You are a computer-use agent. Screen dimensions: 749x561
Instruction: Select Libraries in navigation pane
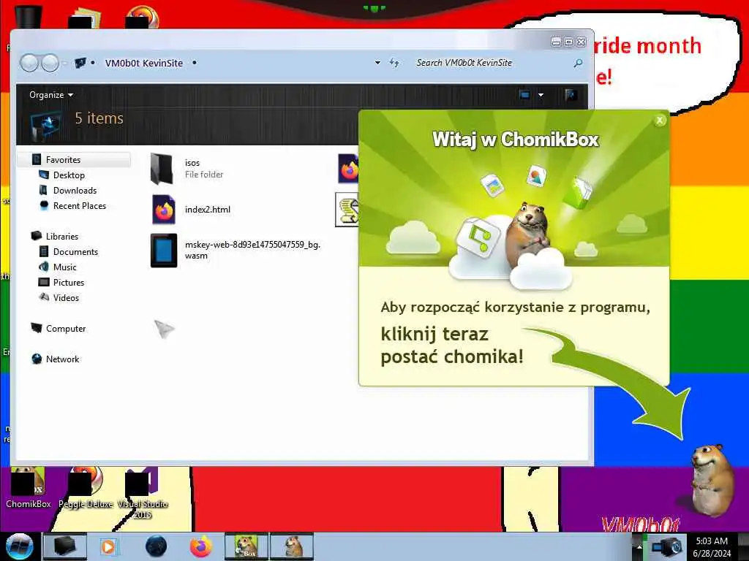tap(62, 236)
